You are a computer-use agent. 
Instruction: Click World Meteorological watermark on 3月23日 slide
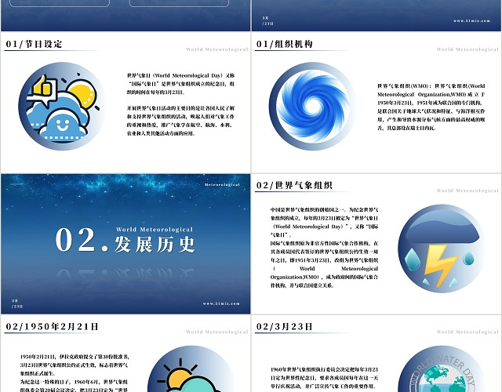[x=467, y=332]
